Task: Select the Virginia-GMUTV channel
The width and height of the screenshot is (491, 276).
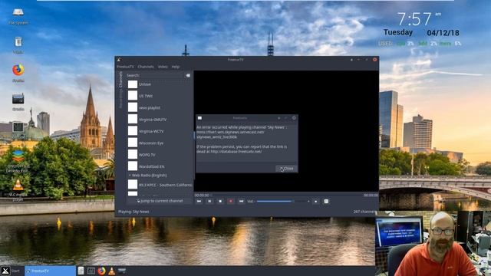Action: (160, 120)
